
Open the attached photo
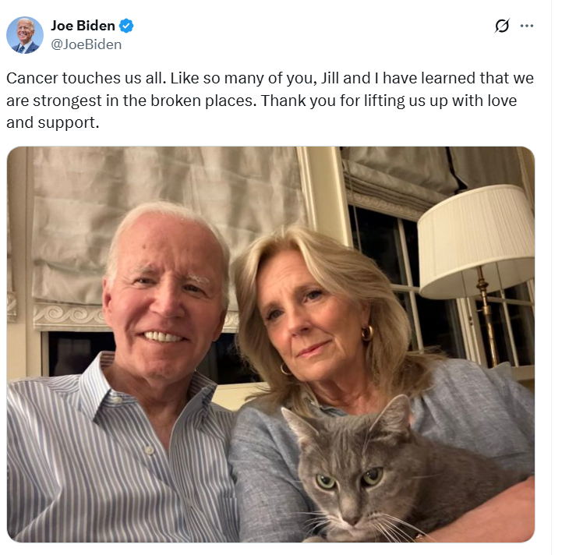270,344
